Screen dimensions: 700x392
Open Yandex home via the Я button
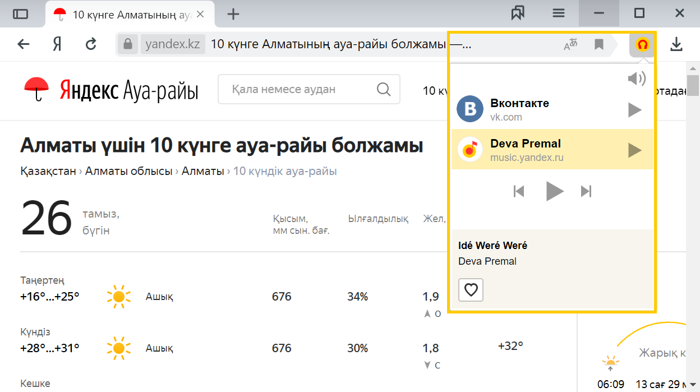(57, 44)
